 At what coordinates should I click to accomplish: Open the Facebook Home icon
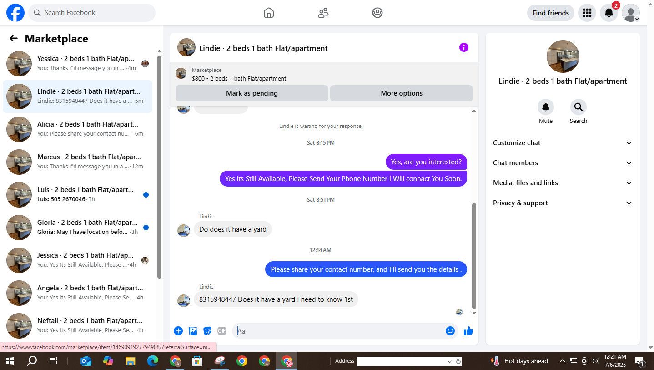[269, 13]
